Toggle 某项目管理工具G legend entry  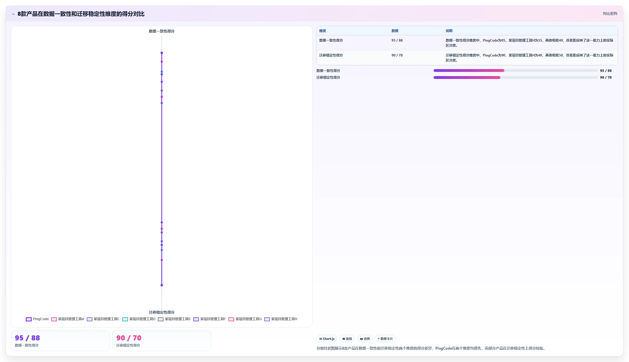(x=245, y=319)
